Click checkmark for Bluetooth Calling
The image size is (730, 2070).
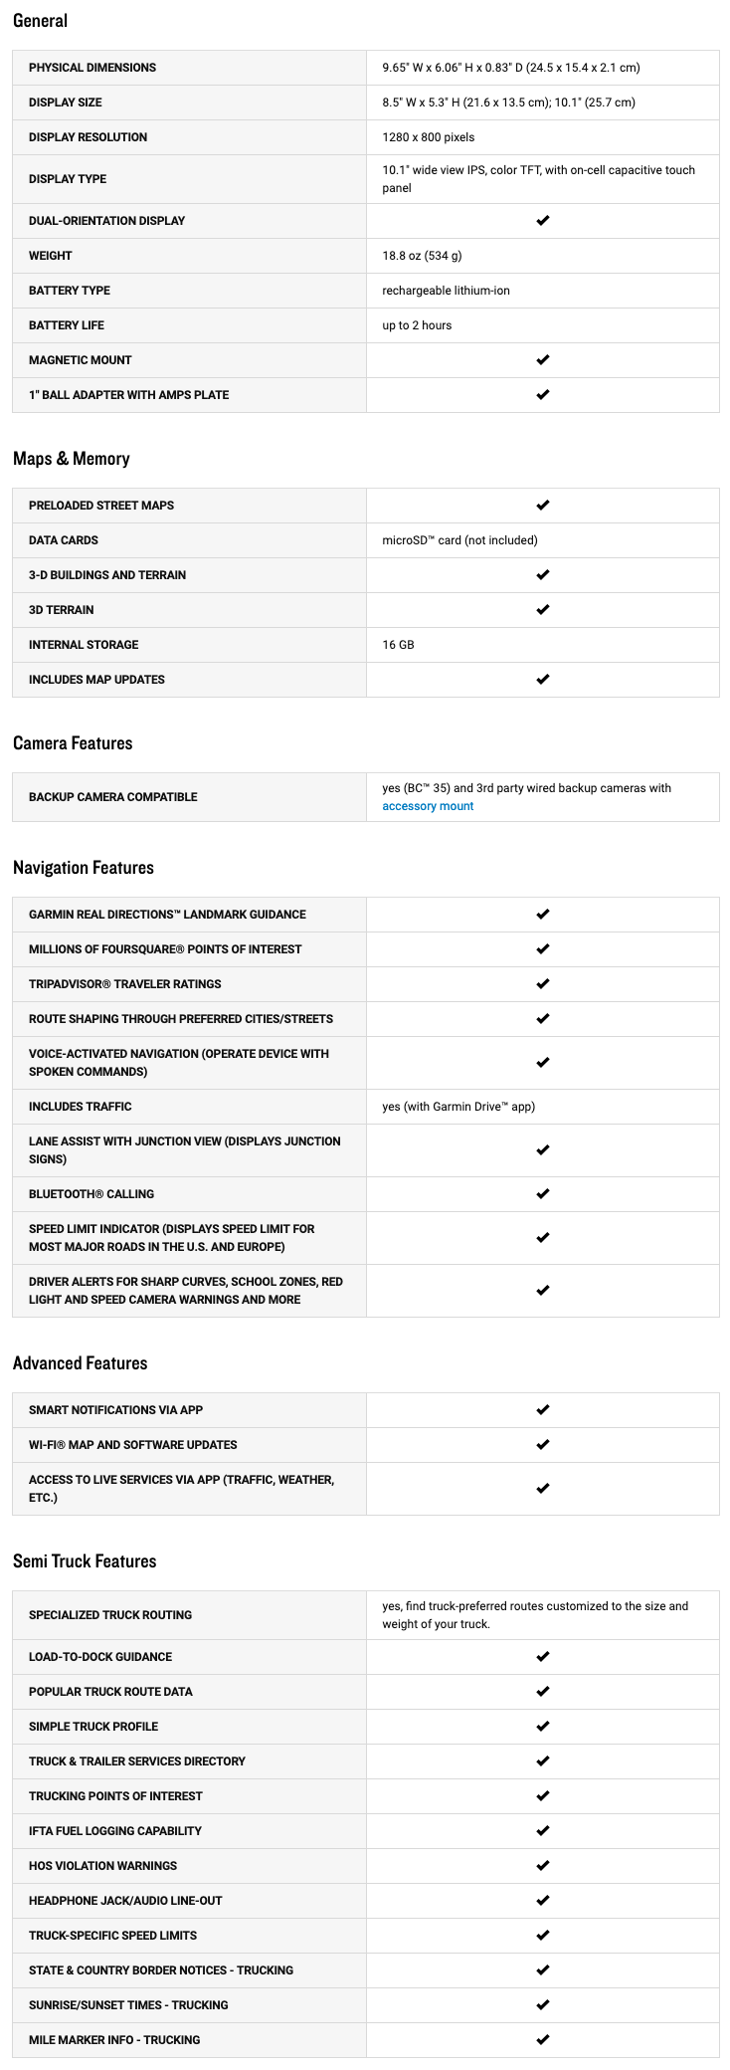pos(542,1194)
